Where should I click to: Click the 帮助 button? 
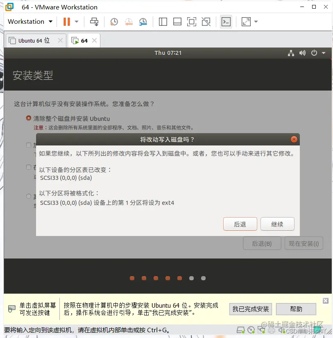(296, 309)
